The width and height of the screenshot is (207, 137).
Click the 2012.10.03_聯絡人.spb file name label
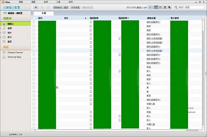point(137,7)
